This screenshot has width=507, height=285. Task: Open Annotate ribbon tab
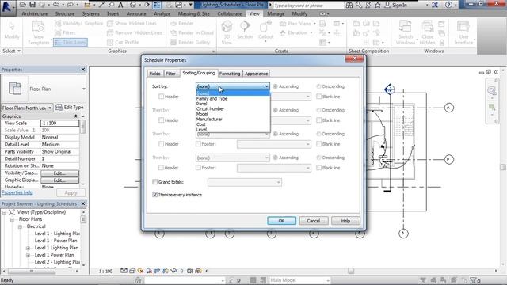coord(136,14)
